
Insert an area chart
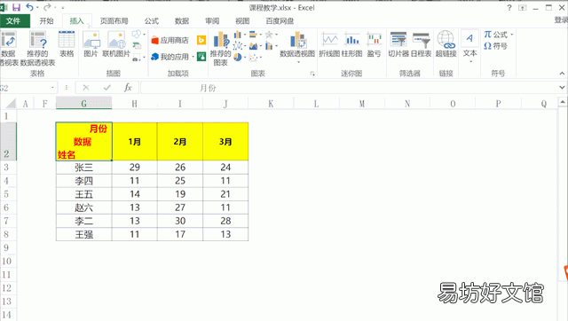point(253,45)
